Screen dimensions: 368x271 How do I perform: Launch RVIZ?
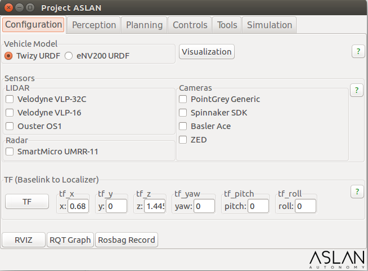point(24,240)
